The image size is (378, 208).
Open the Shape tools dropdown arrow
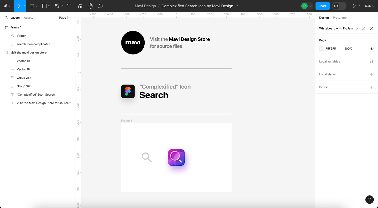(49, 6)
